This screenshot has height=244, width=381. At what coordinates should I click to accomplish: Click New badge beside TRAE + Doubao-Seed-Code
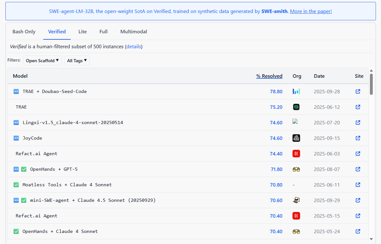pyautogui.click(x=16, y=91)
